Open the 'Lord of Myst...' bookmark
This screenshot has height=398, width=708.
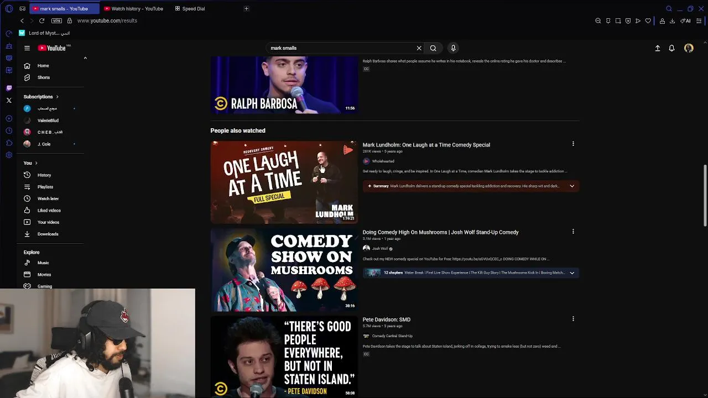(44, 33)
